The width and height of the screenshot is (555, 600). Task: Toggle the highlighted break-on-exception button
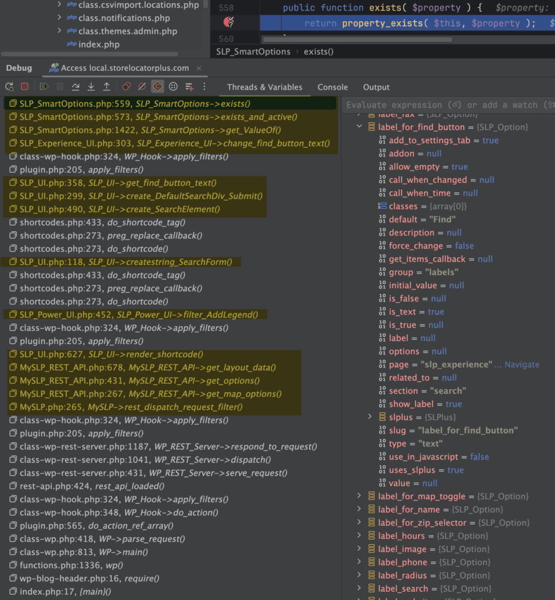pos(157,87)
